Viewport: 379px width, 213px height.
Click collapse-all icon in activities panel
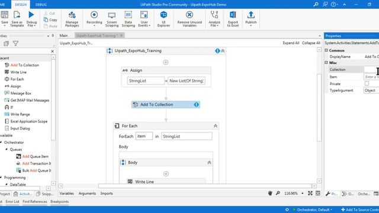(7, 43)
